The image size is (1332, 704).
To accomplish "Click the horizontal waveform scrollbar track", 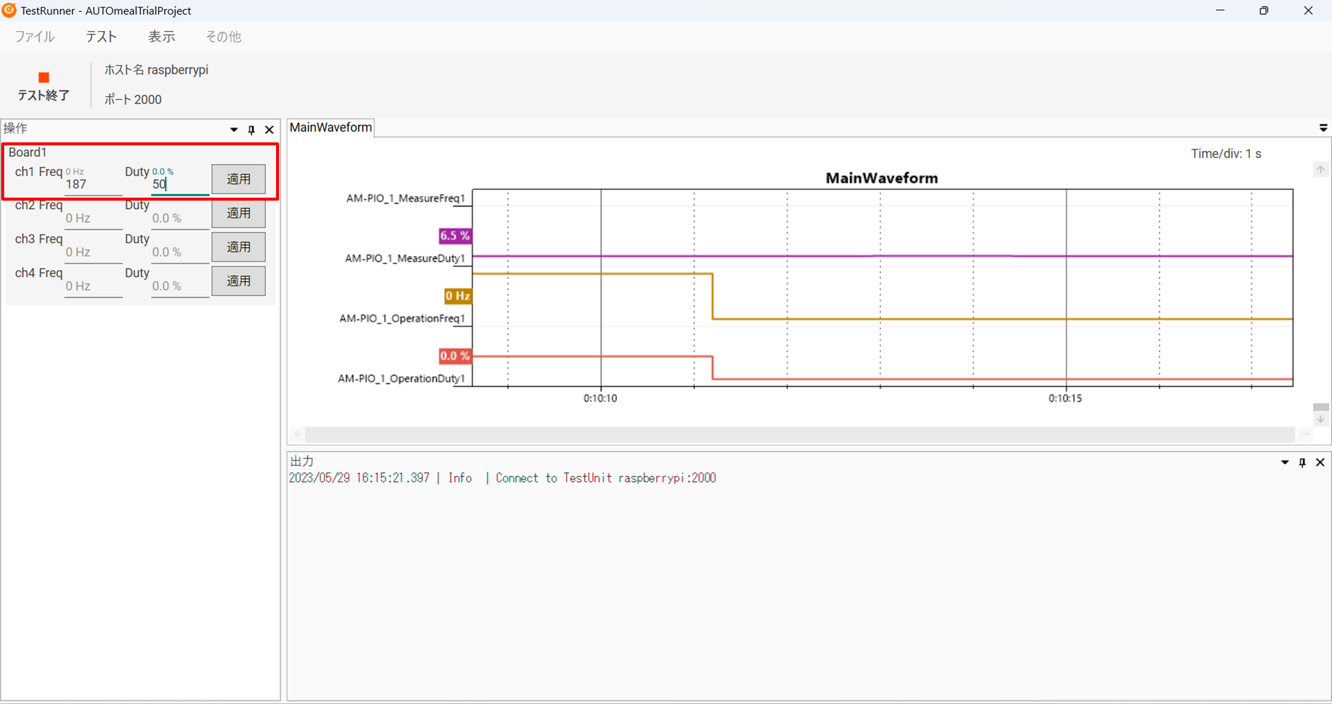I will point(800,434).
